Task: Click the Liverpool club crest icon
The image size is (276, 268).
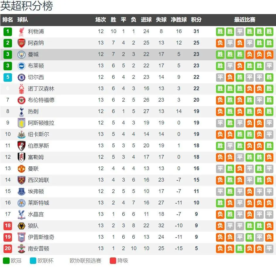Action: (21, 32)
